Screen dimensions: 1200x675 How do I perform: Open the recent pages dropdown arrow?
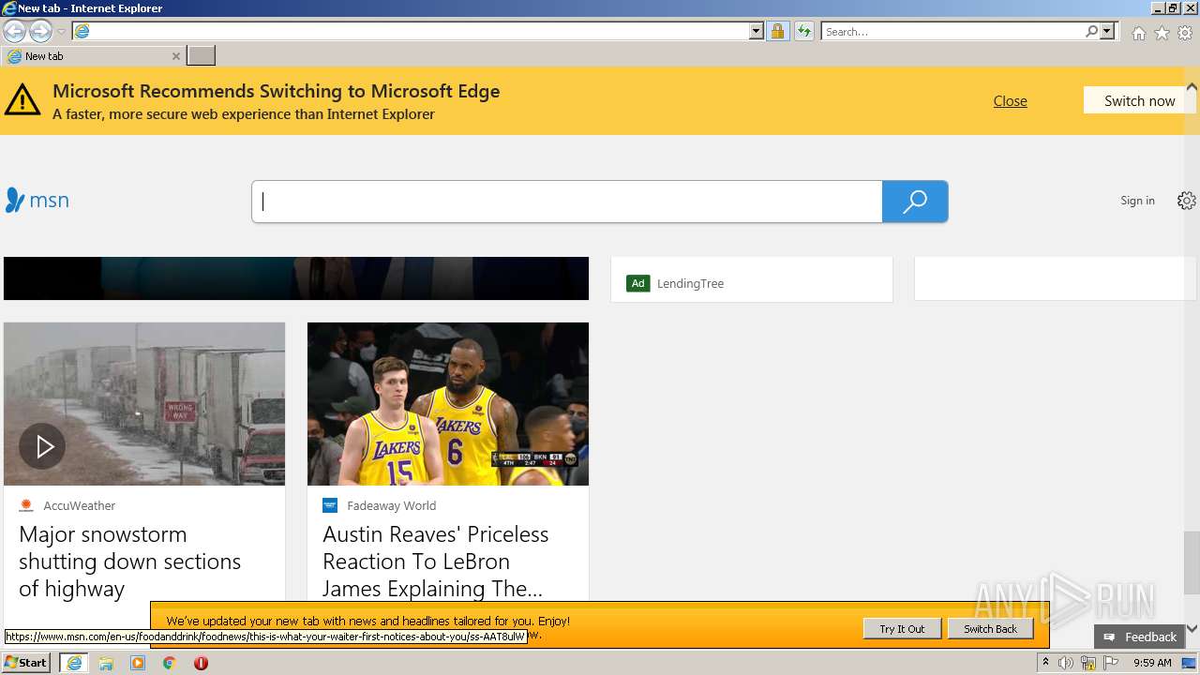(61, 32)
